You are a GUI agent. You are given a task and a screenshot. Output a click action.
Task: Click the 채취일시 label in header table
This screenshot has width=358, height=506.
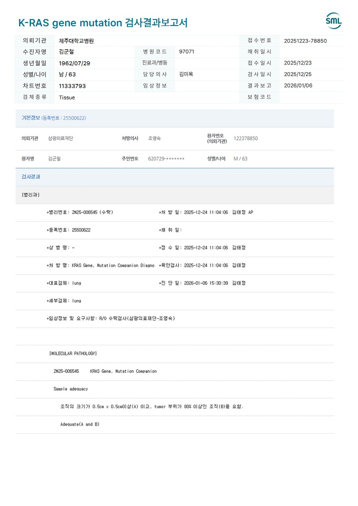point(259,52)
